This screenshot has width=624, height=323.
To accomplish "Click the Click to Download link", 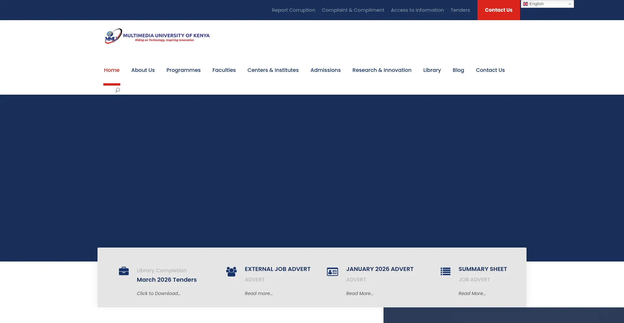I will click(x=159, y=293).
